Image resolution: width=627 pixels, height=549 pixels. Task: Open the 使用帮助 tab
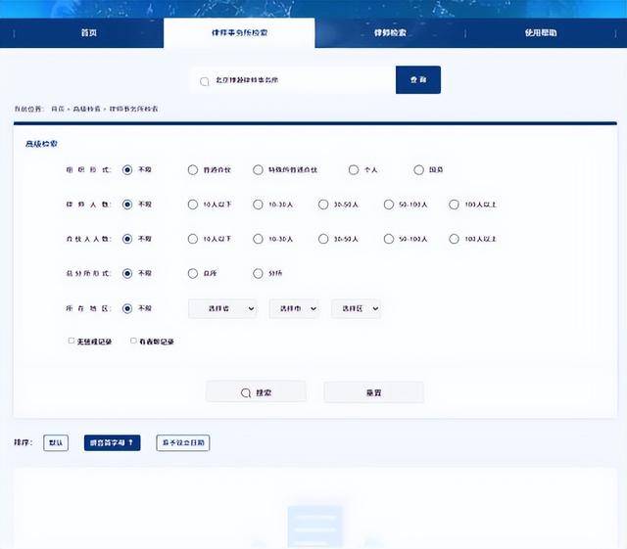[540, 33]
